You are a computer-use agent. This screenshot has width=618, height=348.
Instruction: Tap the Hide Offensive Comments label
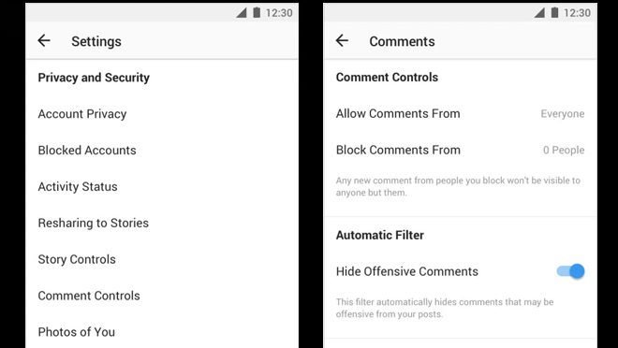pos(406,271)
